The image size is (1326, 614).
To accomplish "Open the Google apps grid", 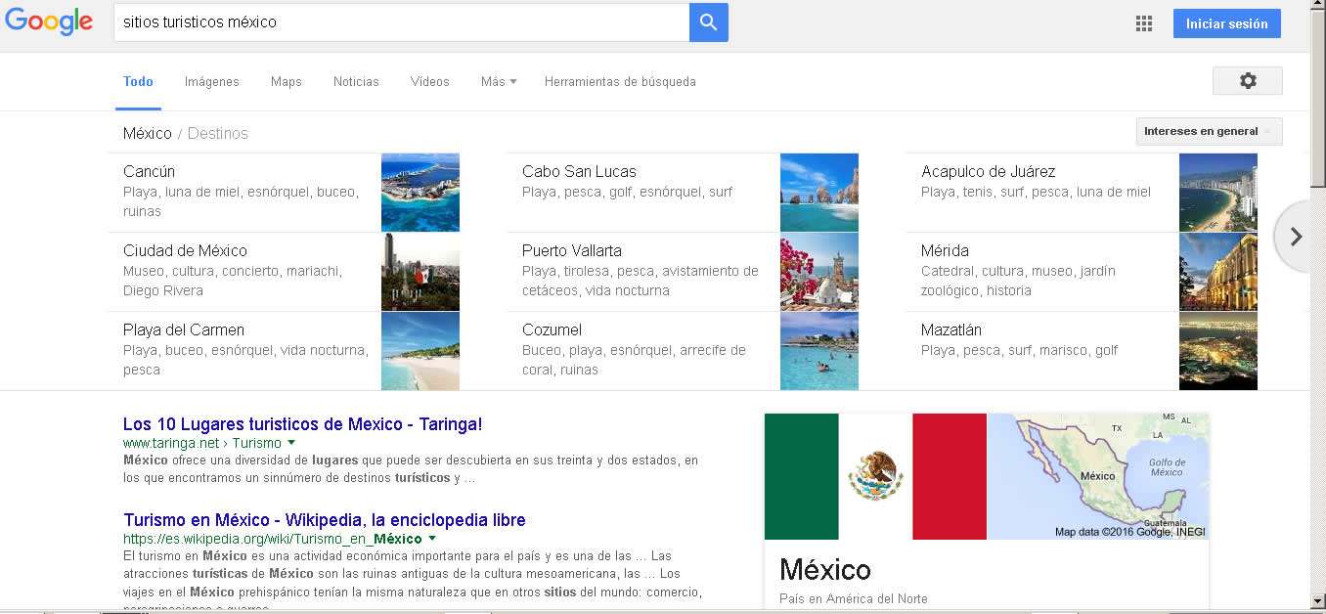I will click(x=1144, y=23).
